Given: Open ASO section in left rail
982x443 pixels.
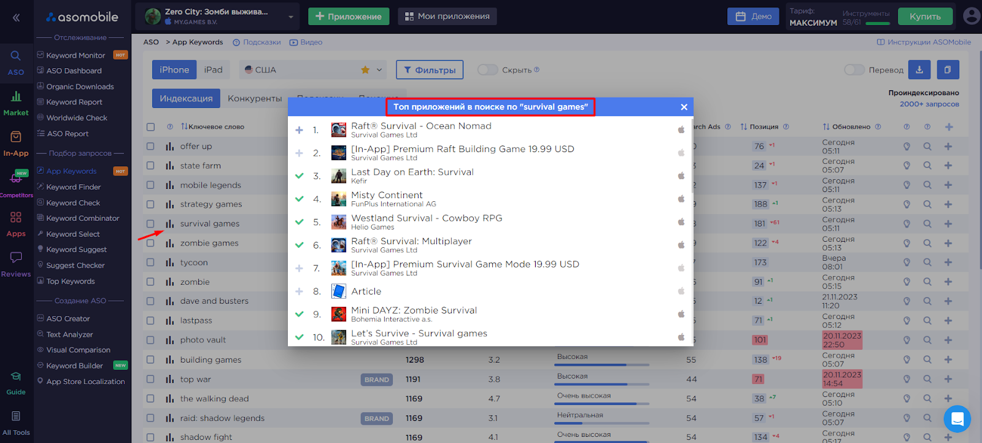Looking at the screenshot, I should pyautogui.click(x=16, y=63).
